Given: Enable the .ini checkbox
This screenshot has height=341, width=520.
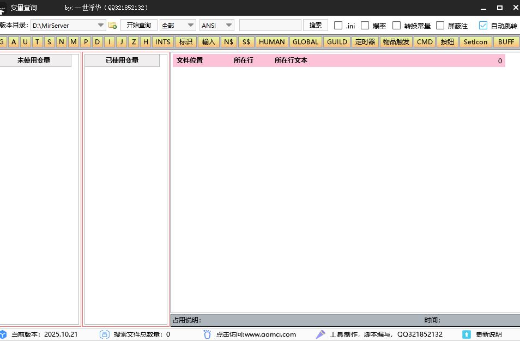Looking at the screenshot, I should (x=338, y=26).
